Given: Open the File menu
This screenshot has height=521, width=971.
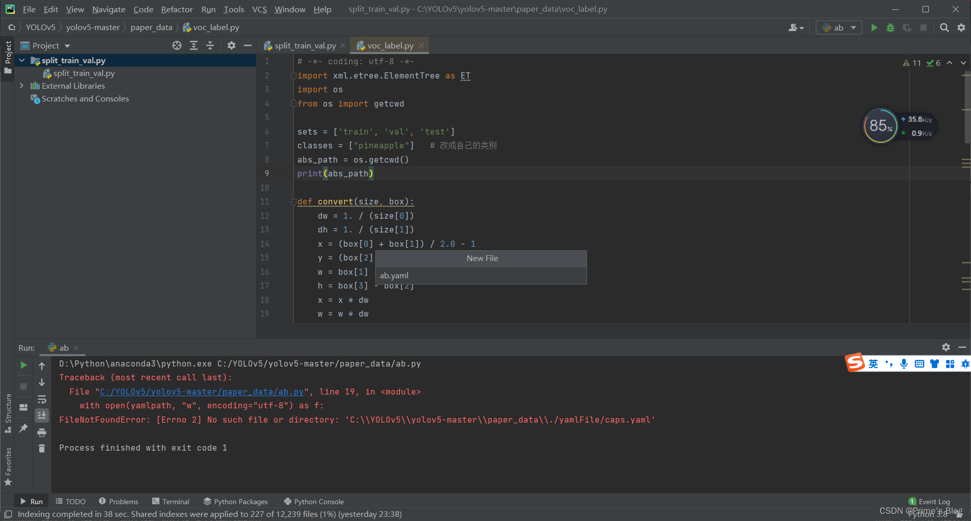Looking at the screenshot, I should (x=29, y=9).
